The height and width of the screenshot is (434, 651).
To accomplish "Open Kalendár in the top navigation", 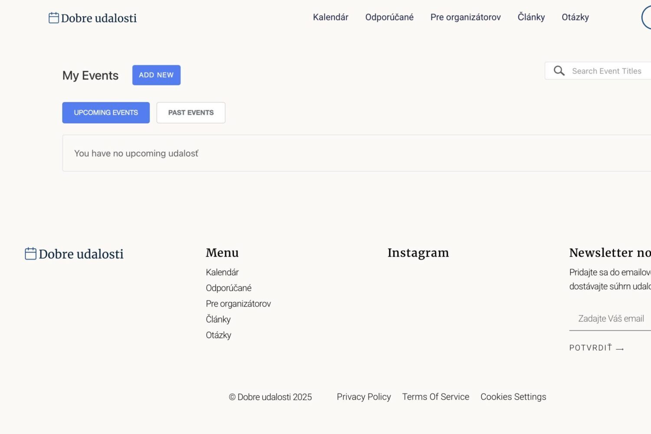I will coord(331,17).
